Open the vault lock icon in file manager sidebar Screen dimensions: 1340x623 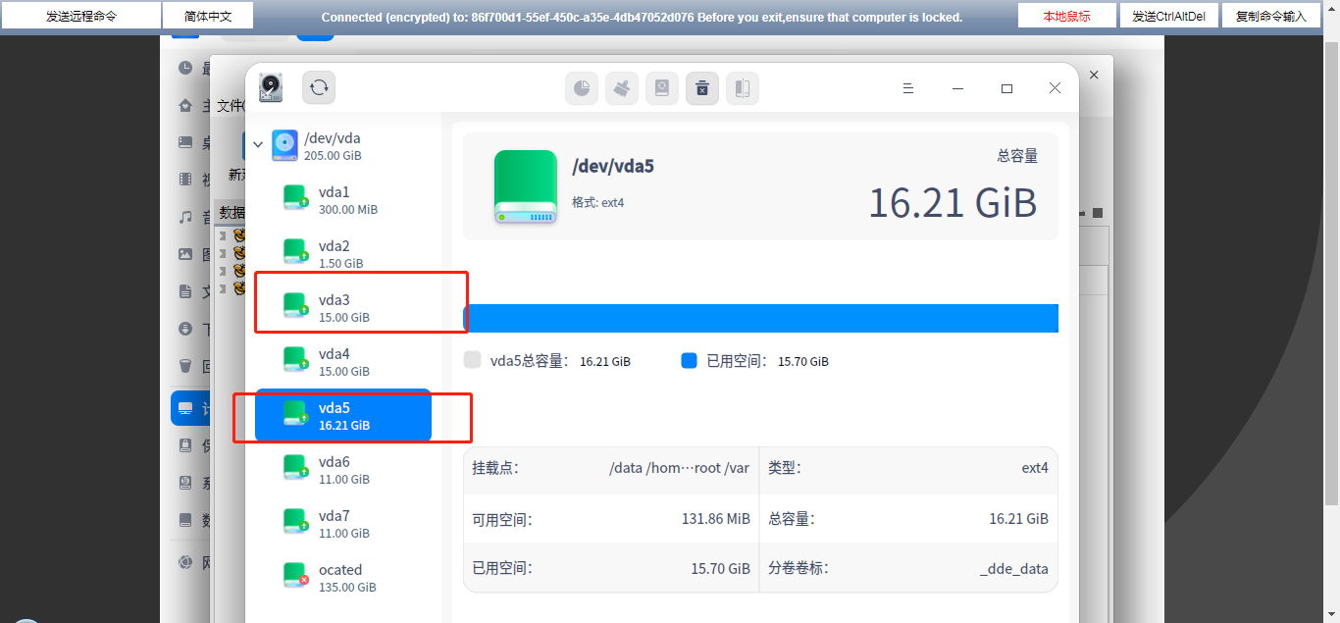pyautogui.click(x=185, y=445)
